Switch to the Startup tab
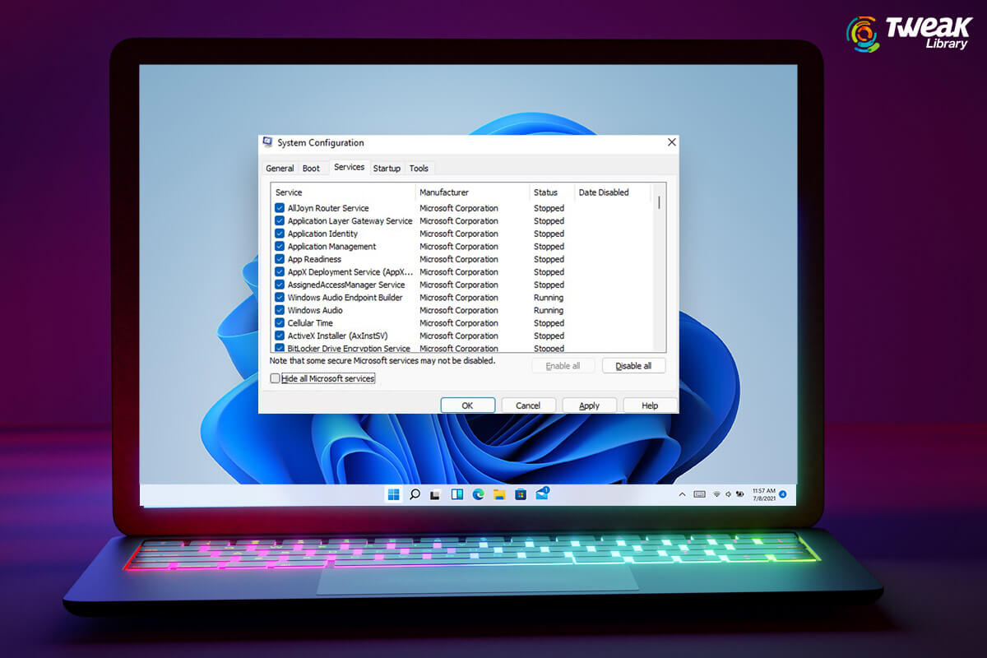Image resolution: width=987 pixels, height=658 pixels. 387,169
